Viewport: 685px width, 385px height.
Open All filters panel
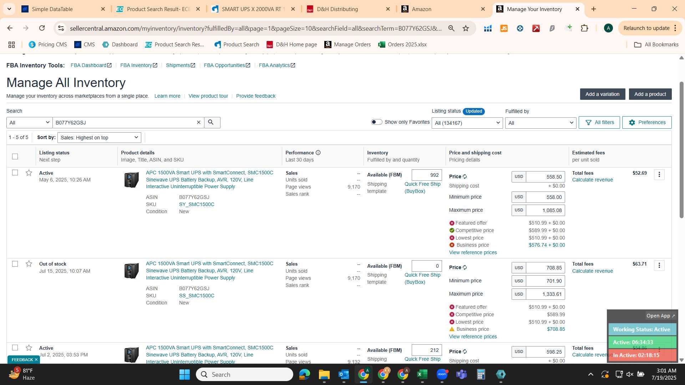[x=599, y=122]
